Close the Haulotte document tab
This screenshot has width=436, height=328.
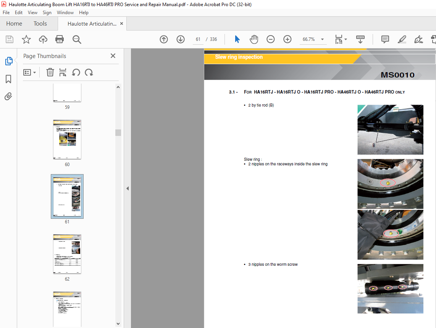point(121,24)
